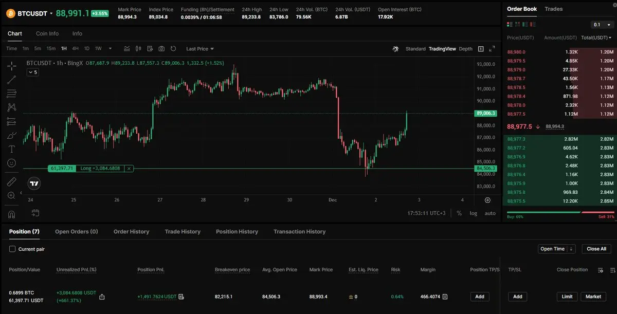The height and width of the screenshot is (314, 617).
Task: Open the indicators menu icon
Action: (126, 49)
